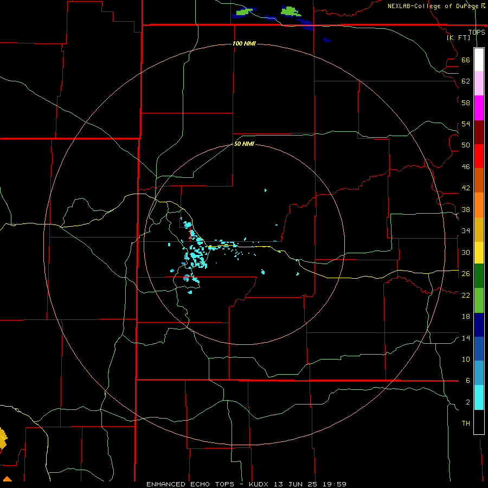Click the green echo top blob right of center at the top
Viewport: 488px width, 488px height.
(290, 11)
